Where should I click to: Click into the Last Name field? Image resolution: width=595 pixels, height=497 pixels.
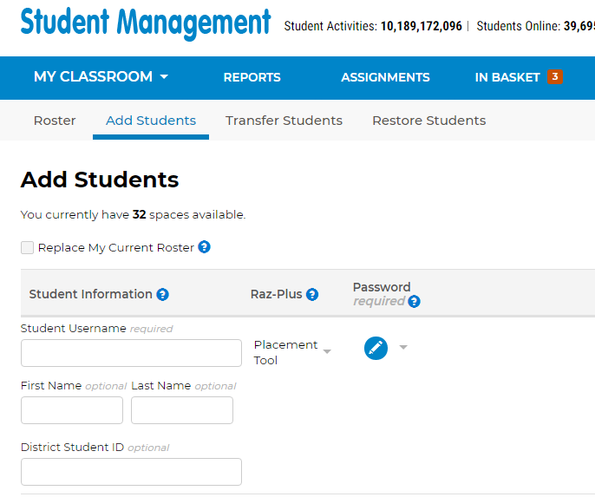[x=182, y=410]
